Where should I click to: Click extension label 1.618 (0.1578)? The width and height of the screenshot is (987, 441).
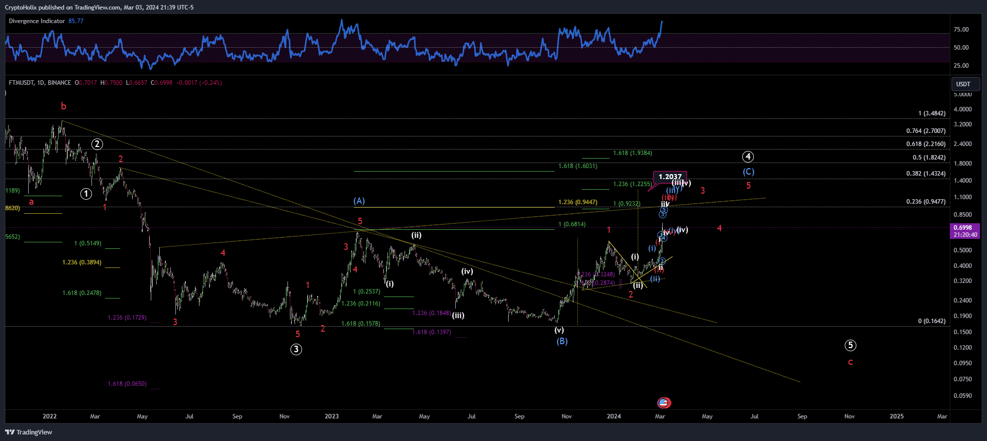pos(361,324)
